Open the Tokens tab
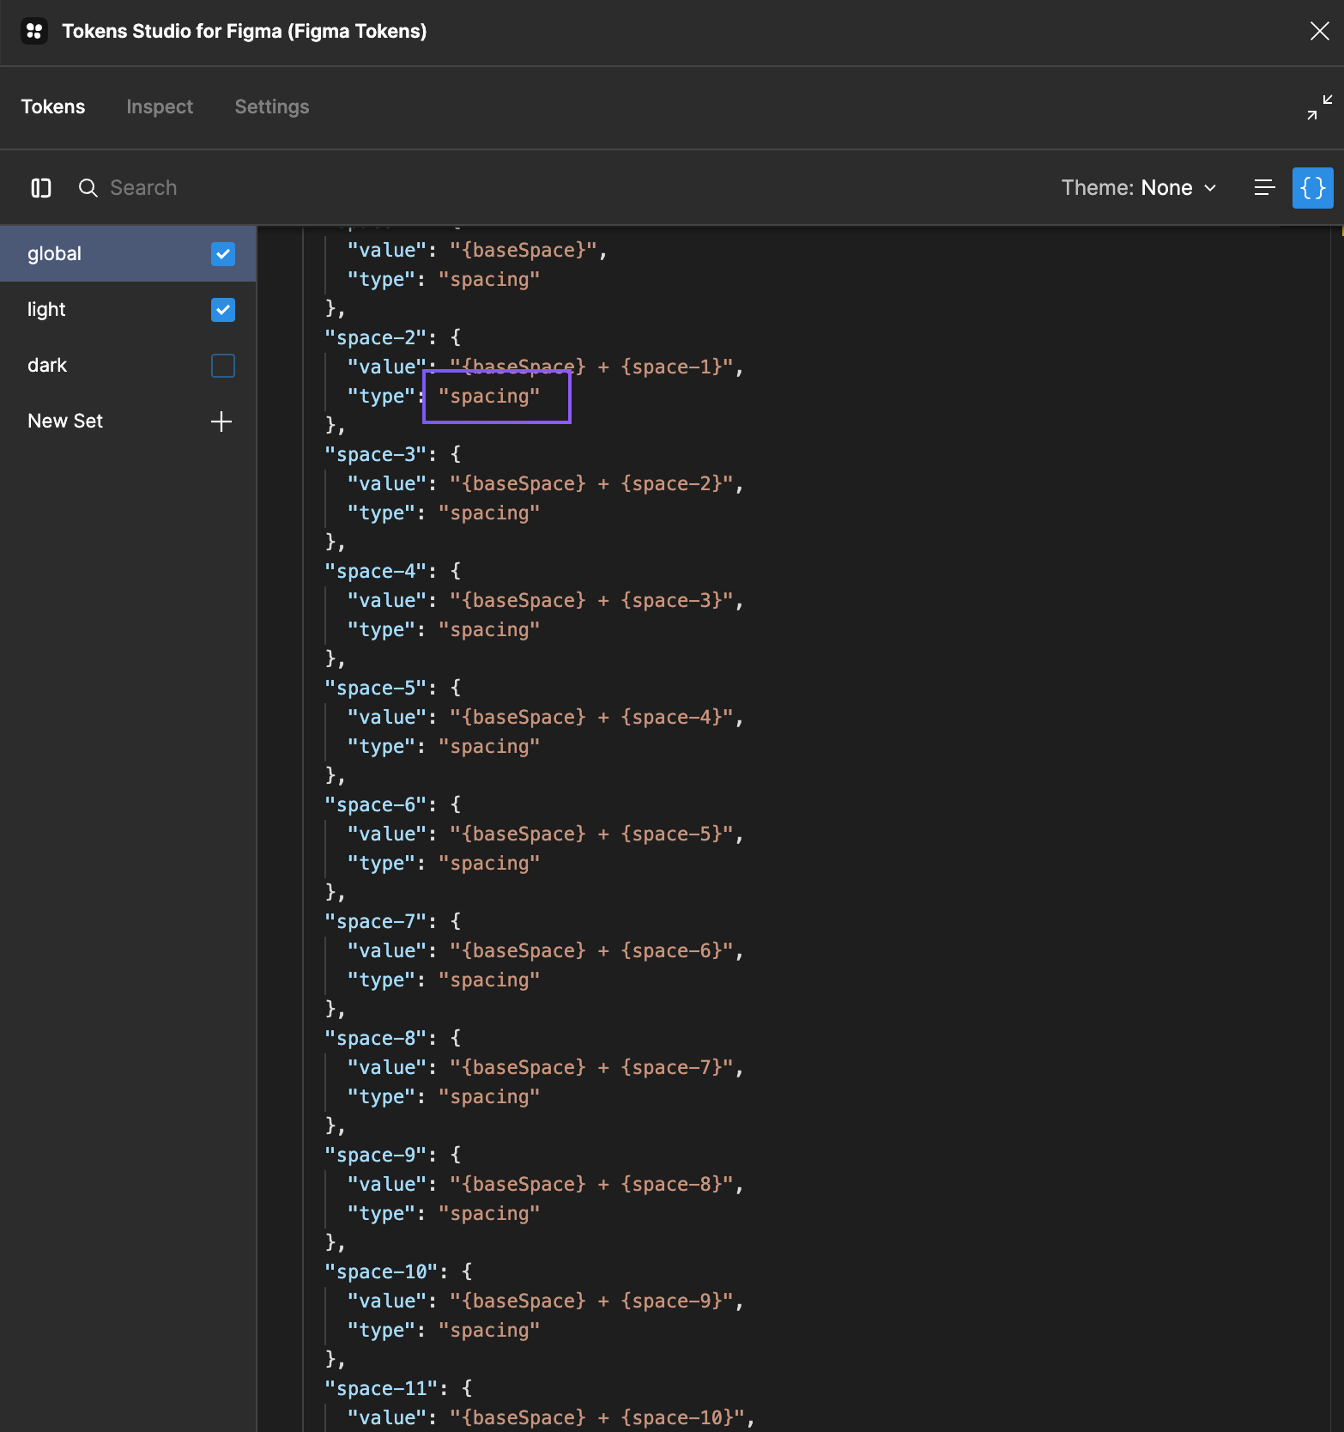The image size is (1344, 1432). [x=53, y=106]
